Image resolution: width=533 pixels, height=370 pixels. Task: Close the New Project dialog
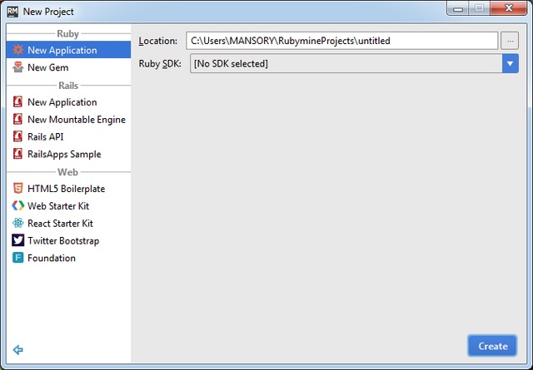(x=509, y=8)
